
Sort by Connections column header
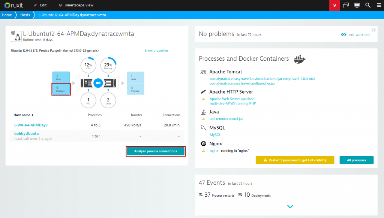(x=171, y=115)
